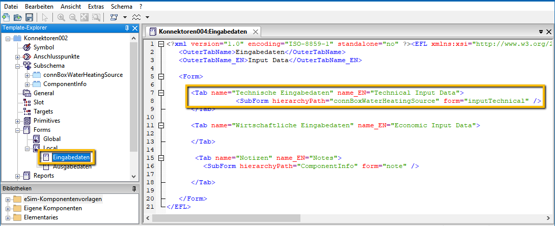This screenshot has width=555, height=226.
Task: Collapse the Form fold marker at line 5
Action: coord(161,76)
